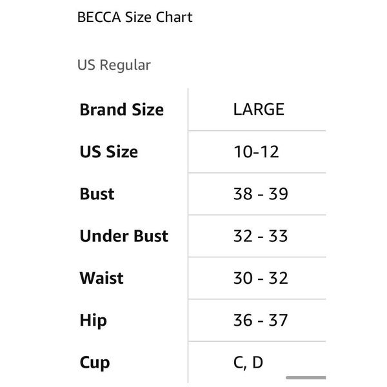Viewport: 387px width, 387px height.
Task: Click the Hip row header
Action: click(94, 321)
